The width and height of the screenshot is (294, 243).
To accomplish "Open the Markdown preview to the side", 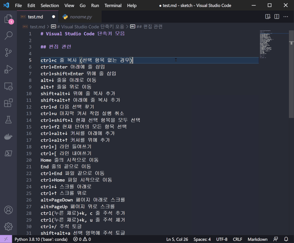I will tap(268, 17).
